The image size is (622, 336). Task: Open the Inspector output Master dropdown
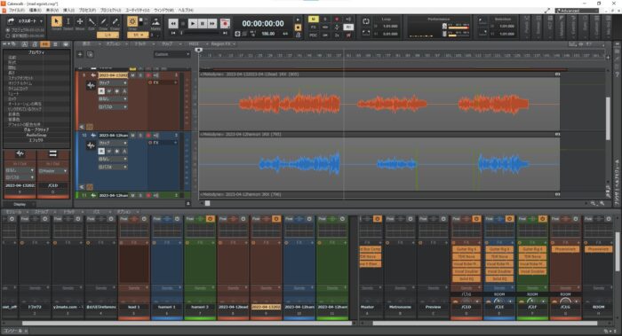(x=53, y=170)
